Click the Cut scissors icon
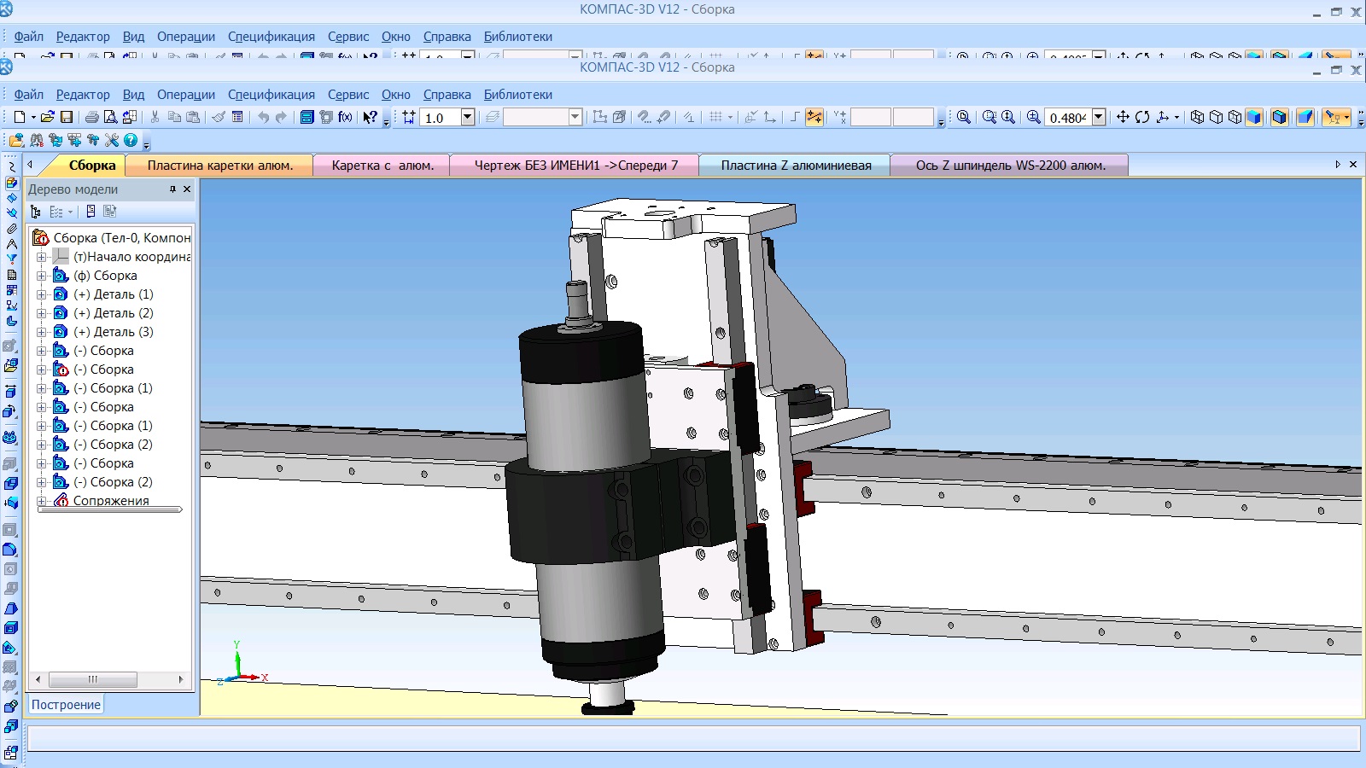Image resolution: width=1366 pixels, height=768 pixels. (x=155, y=117)
